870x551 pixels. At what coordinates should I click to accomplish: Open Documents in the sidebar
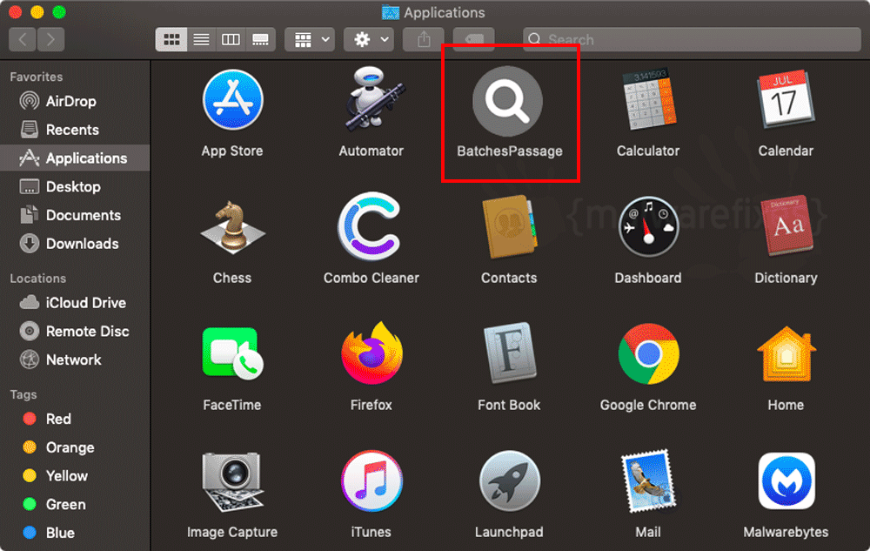[75, 215]
